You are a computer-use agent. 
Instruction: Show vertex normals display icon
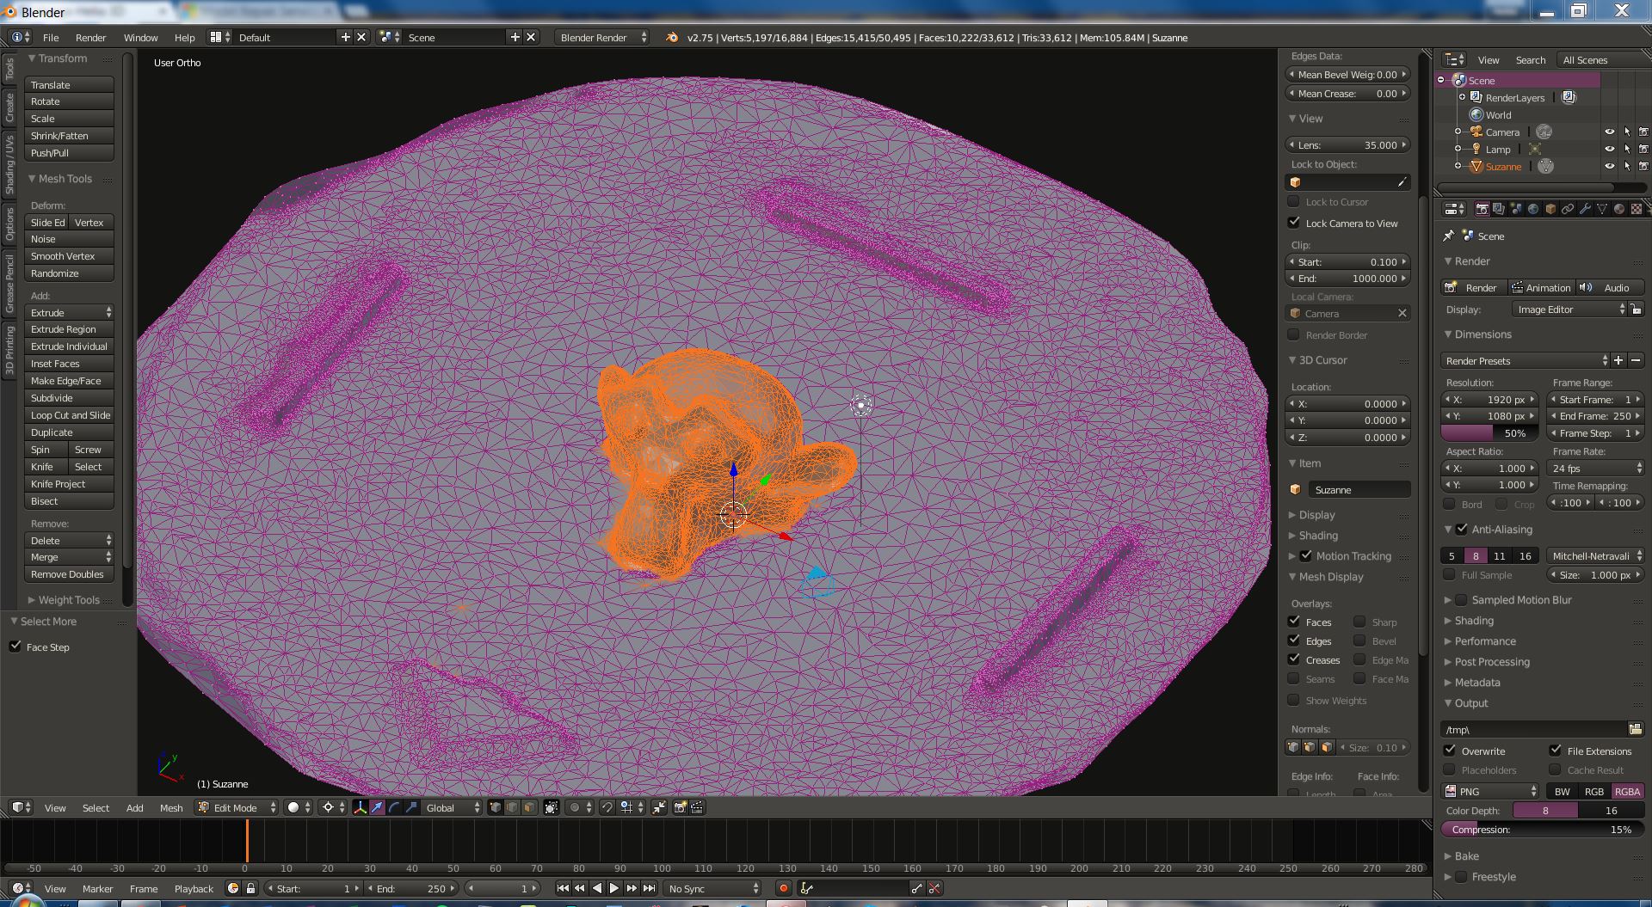tap(1292, 747)
